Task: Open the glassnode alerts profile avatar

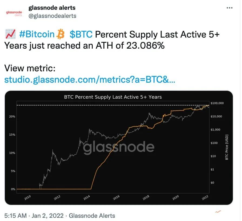Action: coord(14,13)
